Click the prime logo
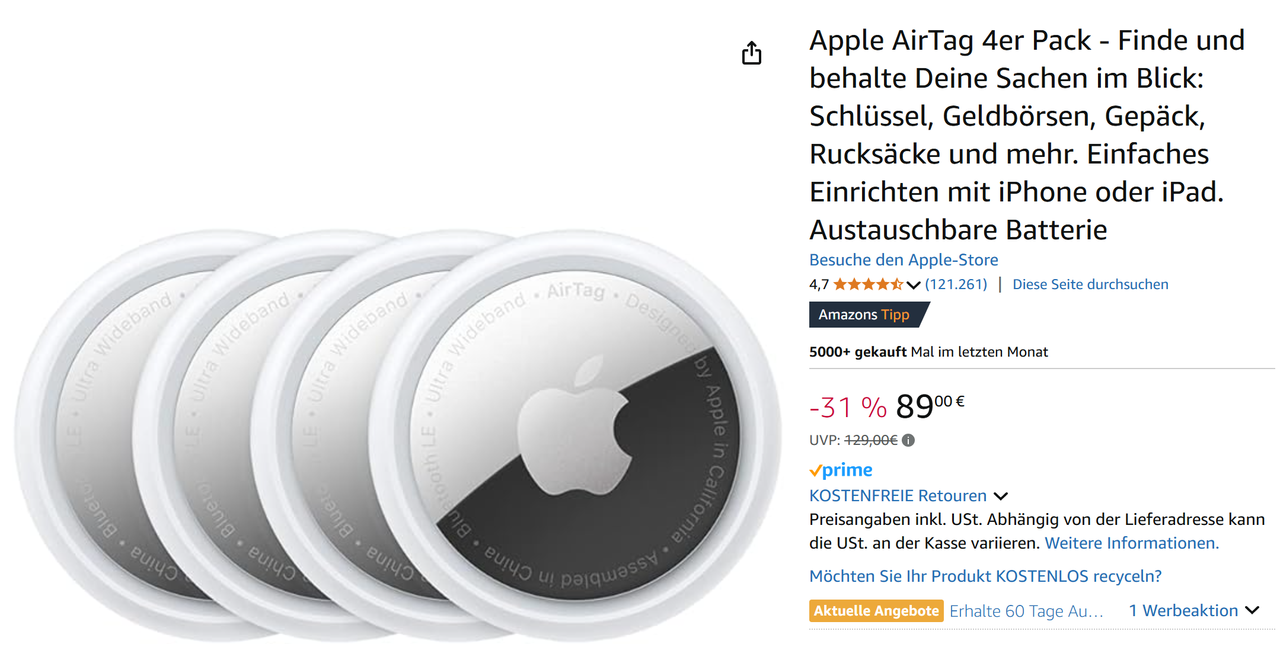 point(841,470)
